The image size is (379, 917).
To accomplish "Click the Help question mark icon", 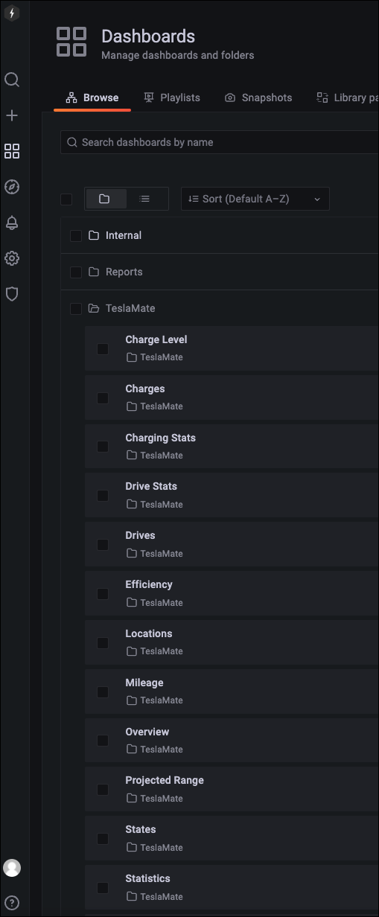I will [x=12, y=903].
